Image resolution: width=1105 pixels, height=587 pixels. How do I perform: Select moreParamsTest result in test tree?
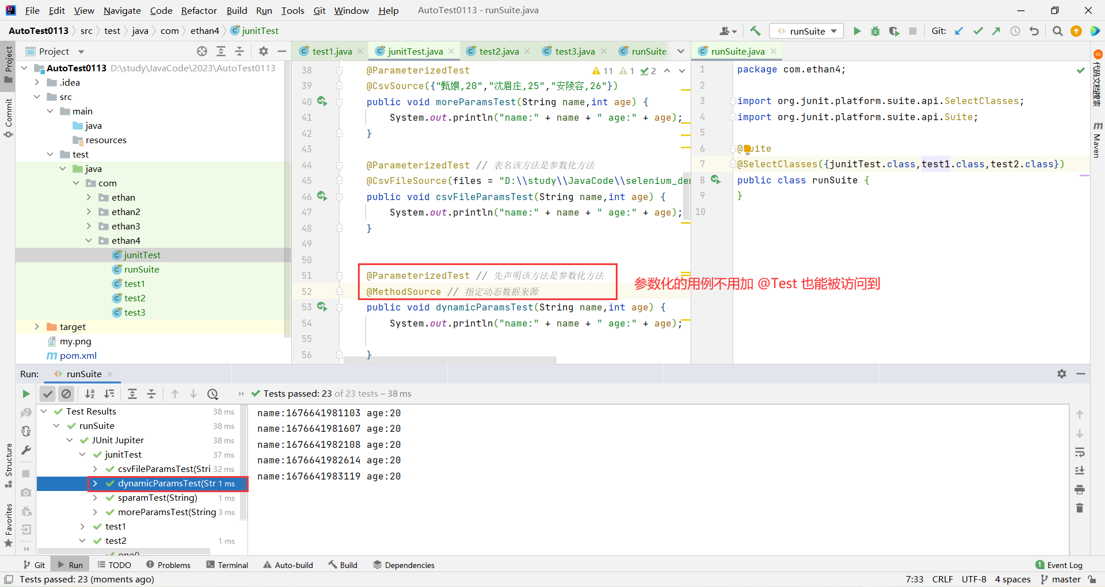pos(167,512)
